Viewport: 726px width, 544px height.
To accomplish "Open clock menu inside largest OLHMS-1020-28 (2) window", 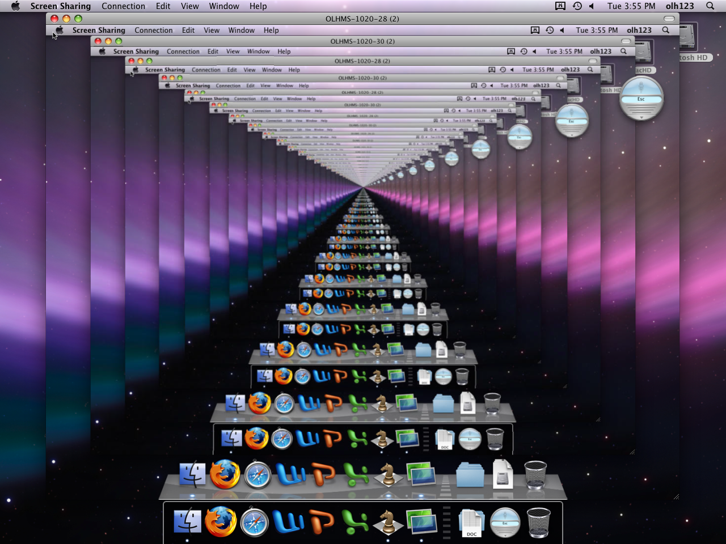I will 597,30.
